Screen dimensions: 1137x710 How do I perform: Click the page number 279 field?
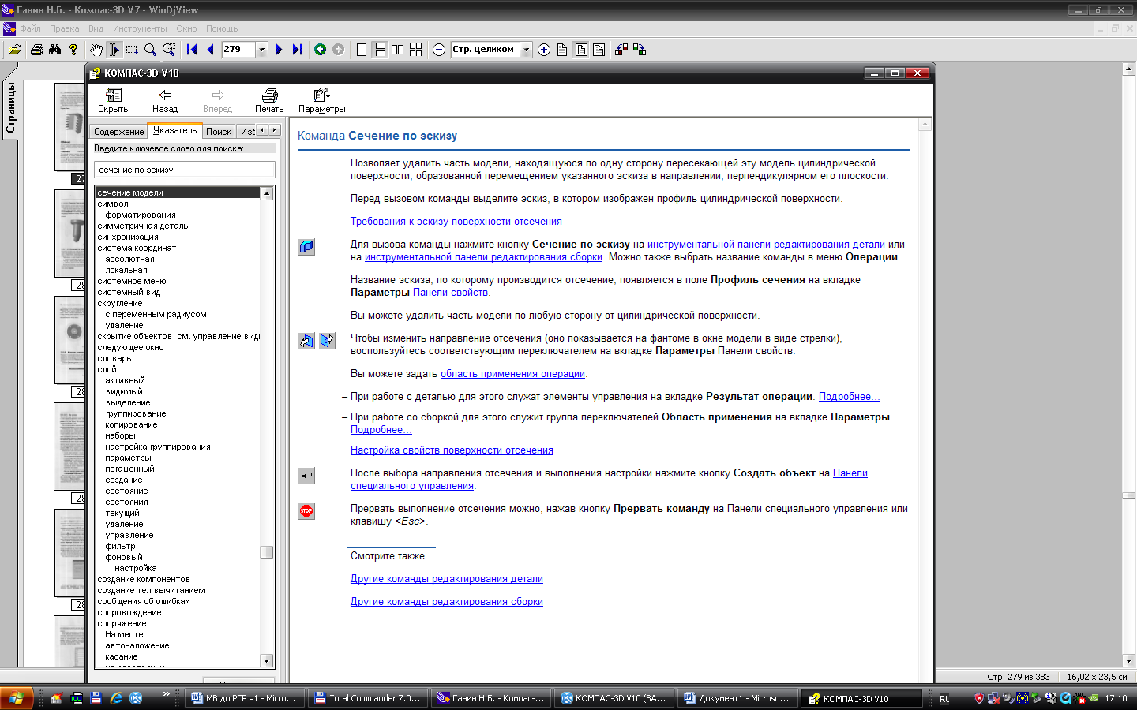pyautogui.click(x=238, y=50)
